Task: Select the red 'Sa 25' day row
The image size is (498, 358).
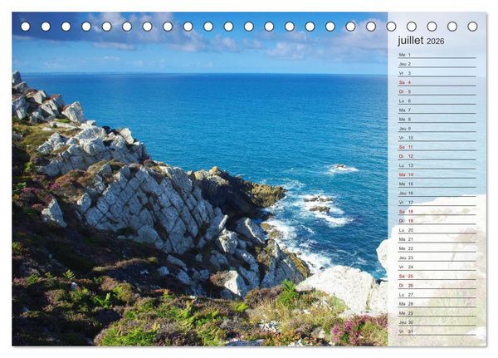Action: (437, 276)
